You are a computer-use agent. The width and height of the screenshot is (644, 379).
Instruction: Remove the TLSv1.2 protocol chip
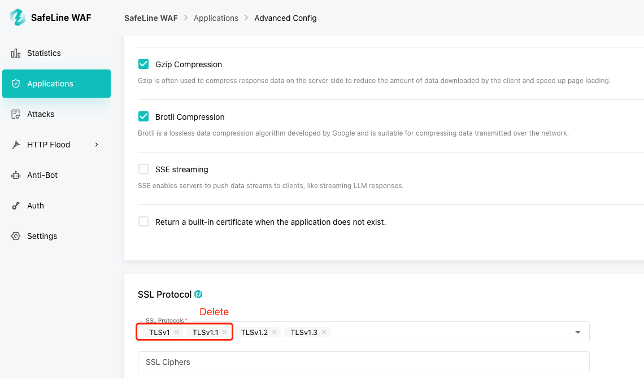[275, 332]
